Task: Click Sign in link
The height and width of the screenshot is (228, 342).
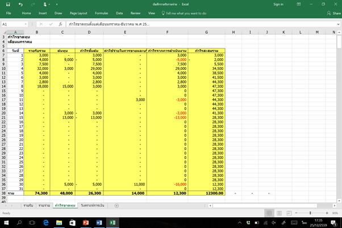Action: click(278, 4)
